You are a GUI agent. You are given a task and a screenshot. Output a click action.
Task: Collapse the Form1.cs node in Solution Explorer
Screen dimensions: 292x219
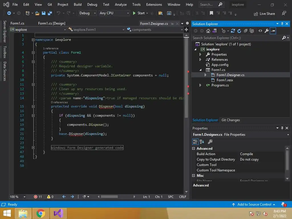coord(200,70)
